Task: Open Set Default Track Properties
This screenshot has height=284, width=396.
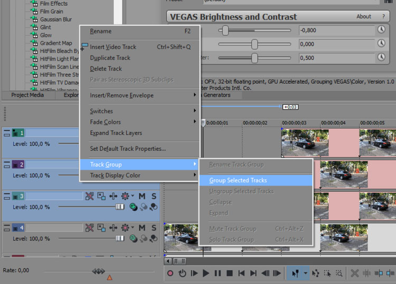Action: click(x=140, y=149)
